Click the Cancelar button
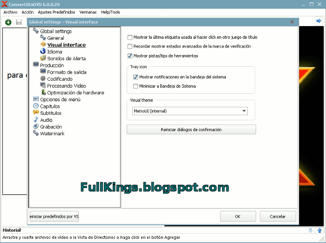The height and width of the screenshot is (243, 326). coord(278,216)
